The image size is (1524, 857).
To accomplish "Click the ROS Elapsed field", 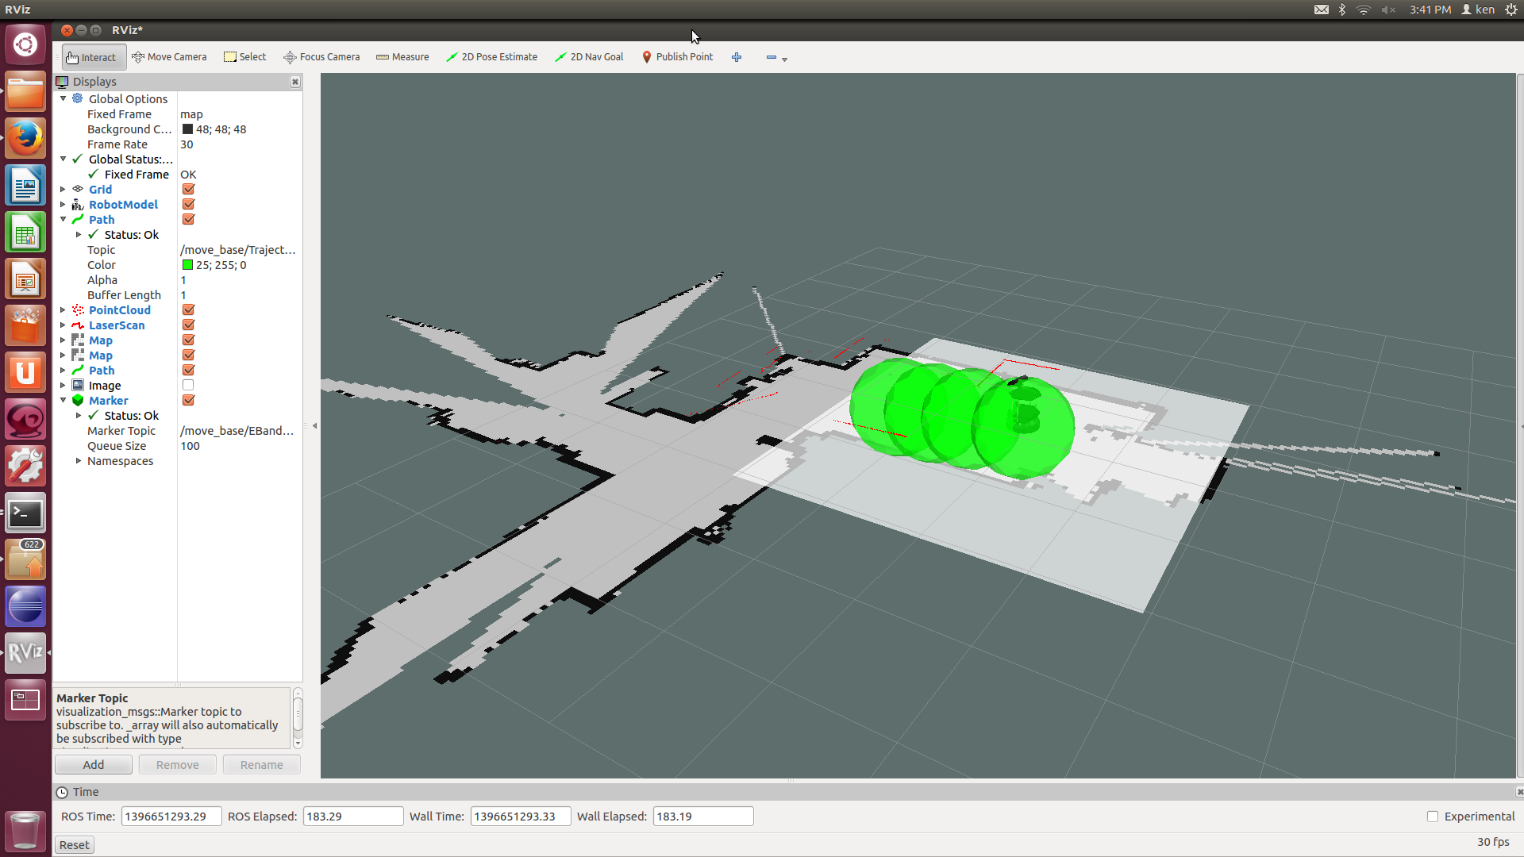I will (353, 816).
